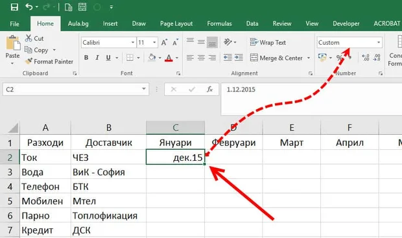Click the Format Painter button
The width and height of the screenshot is (402, 238).
(49, 62)
